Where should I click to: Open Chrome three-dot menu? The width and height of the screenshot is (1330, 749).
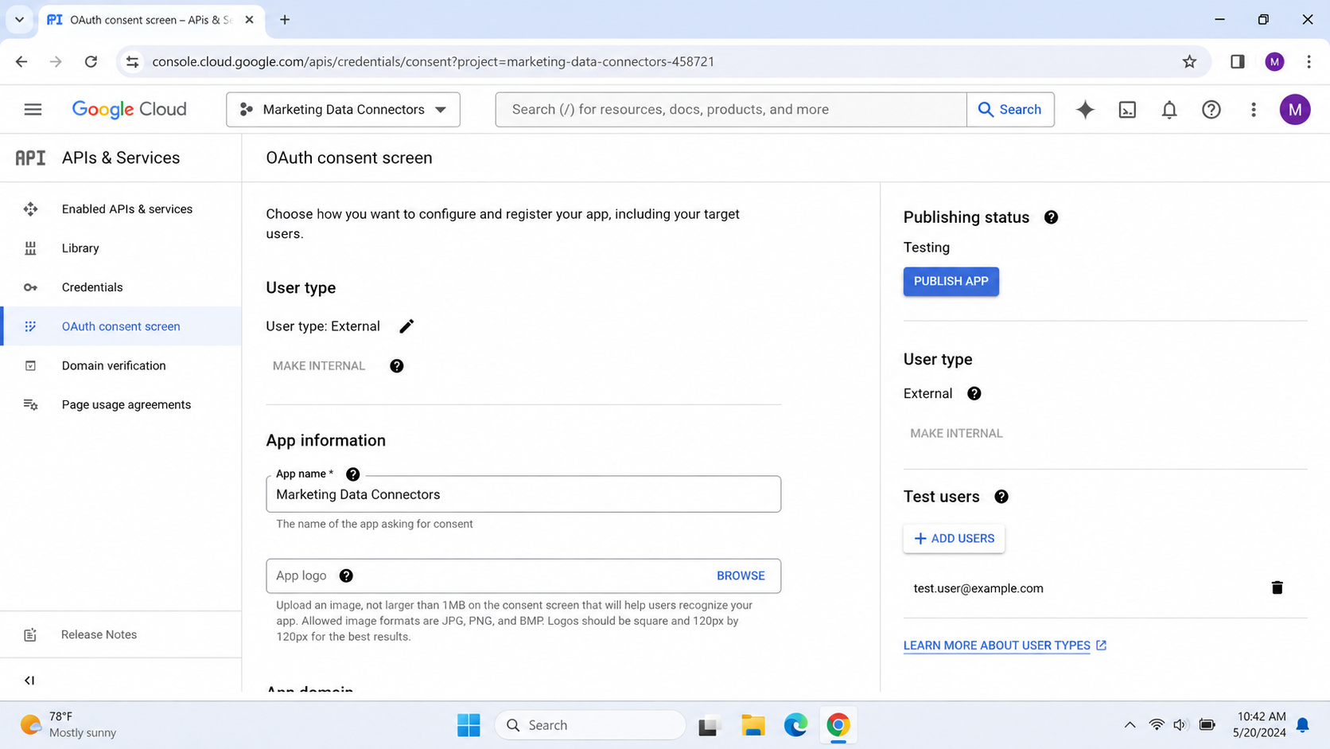1309,61
